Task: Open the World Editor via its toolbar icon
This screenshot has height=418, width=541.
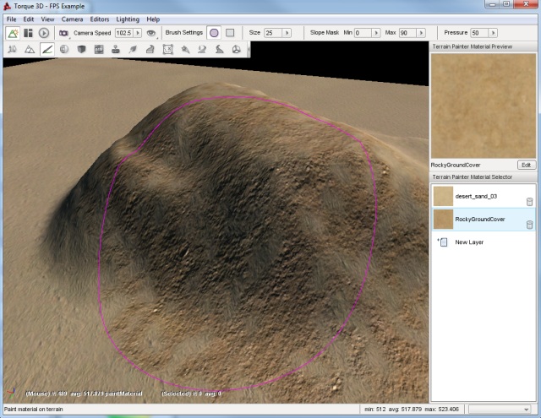Action: [13, 33]
